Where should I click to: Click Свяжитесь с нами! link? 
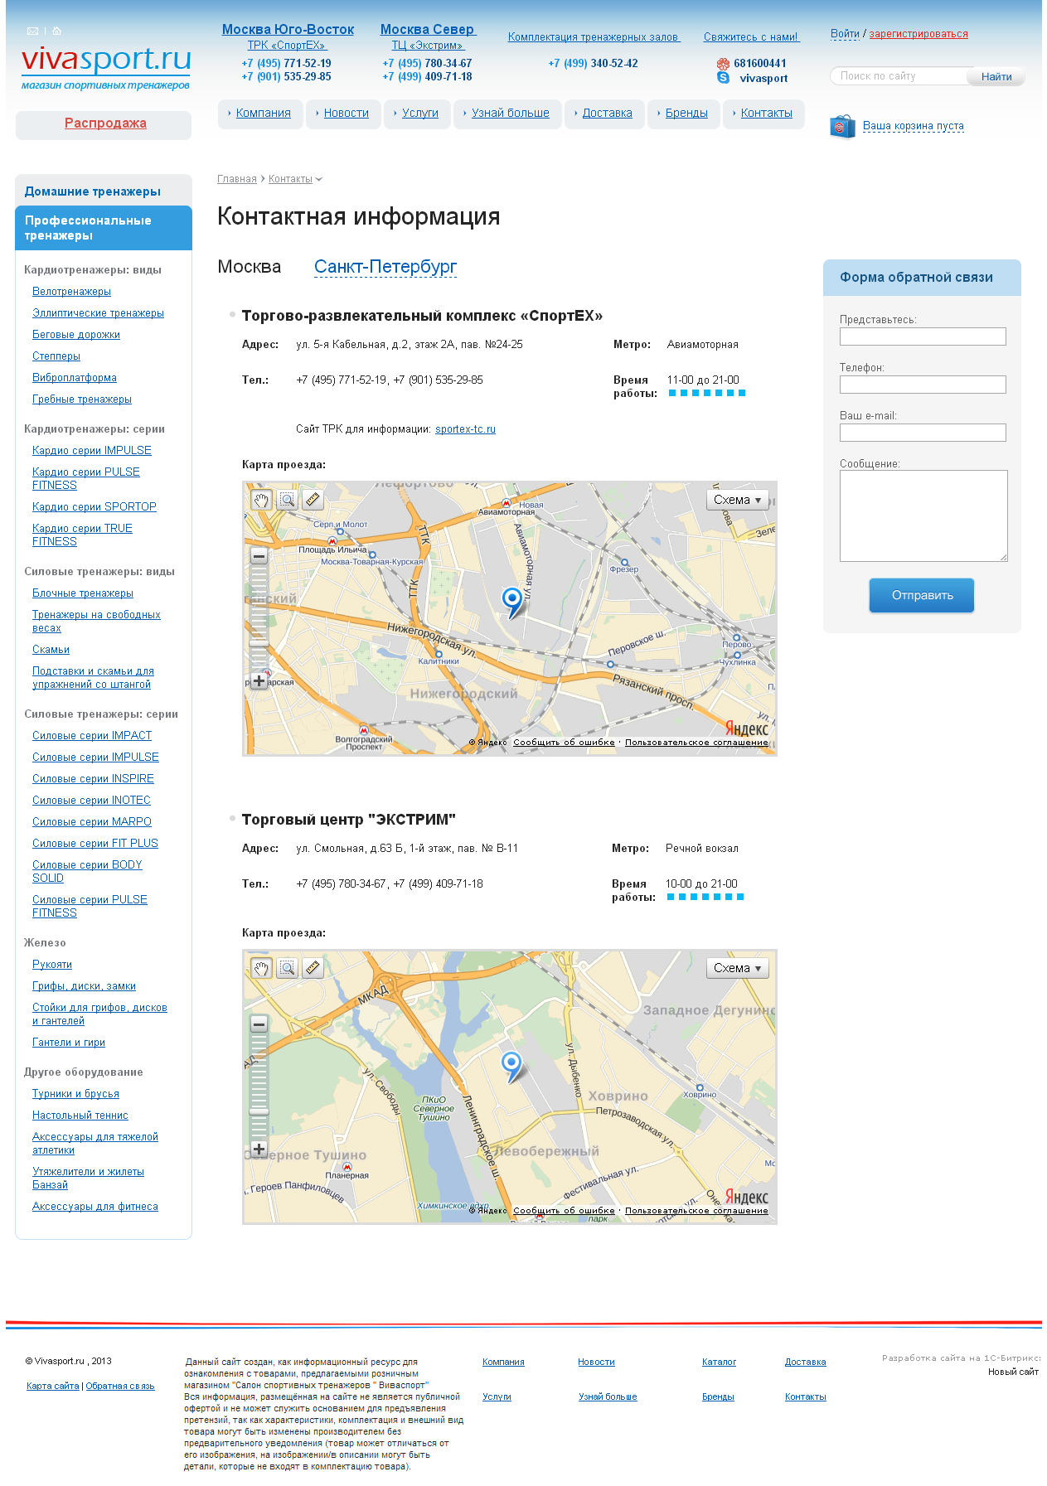pyautogui.click(x=751, y=37)
